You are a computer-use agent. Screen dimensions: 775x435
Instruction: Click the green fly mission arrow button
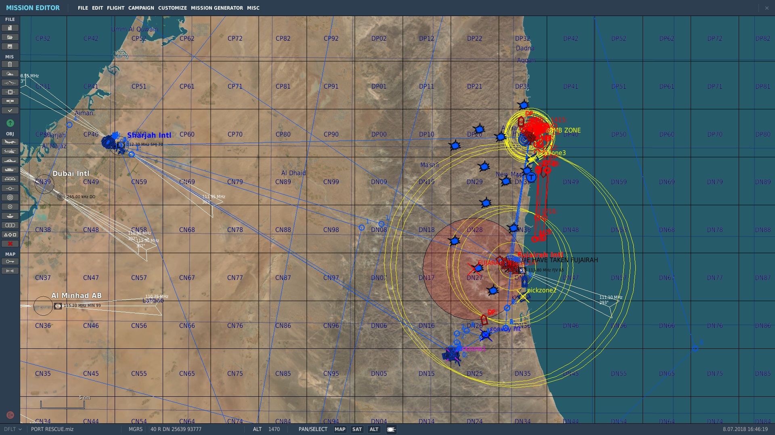pyautogui.click(x=10, y=123)
